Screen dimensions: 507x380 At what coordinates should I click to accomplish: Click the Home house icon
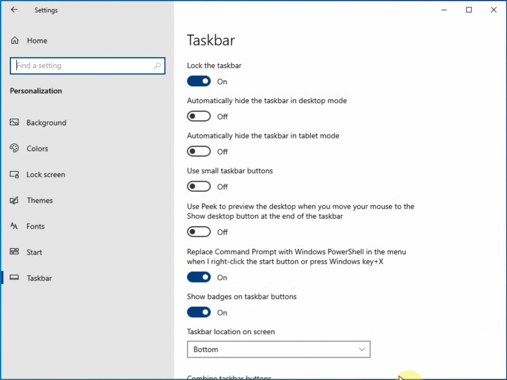(14, 41)
